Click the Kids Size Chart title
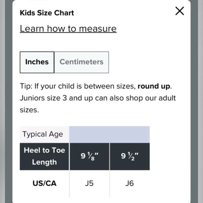This screenshot has height=203, width=203. click(47, 13)
